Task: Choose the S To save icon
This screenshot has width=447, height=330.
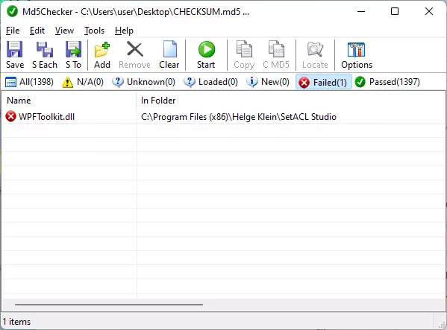Action: (73, 49)
